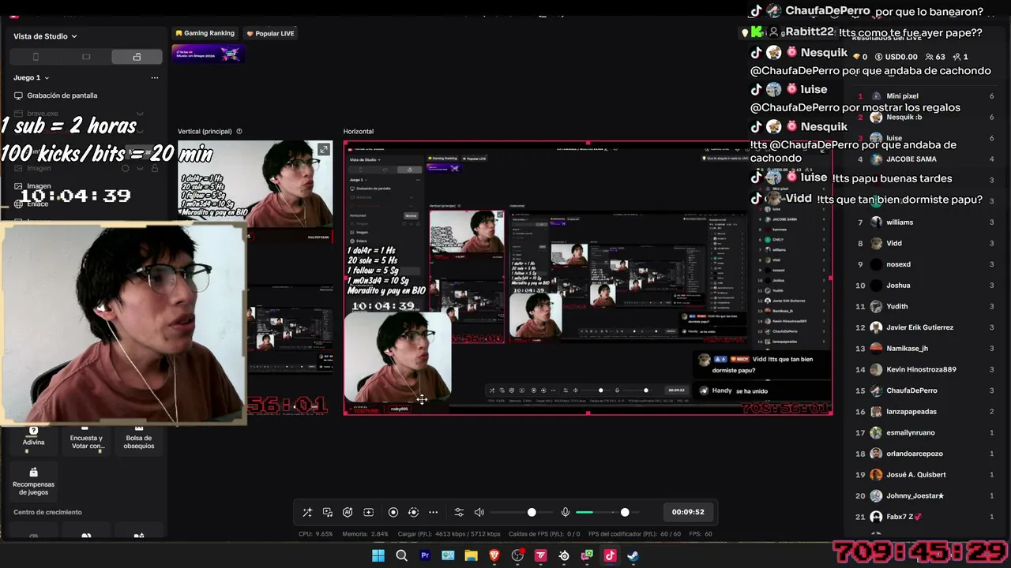The image size is (1011, 568).
Task: Open Gaming Ranking tab
Action: [205, 33]
